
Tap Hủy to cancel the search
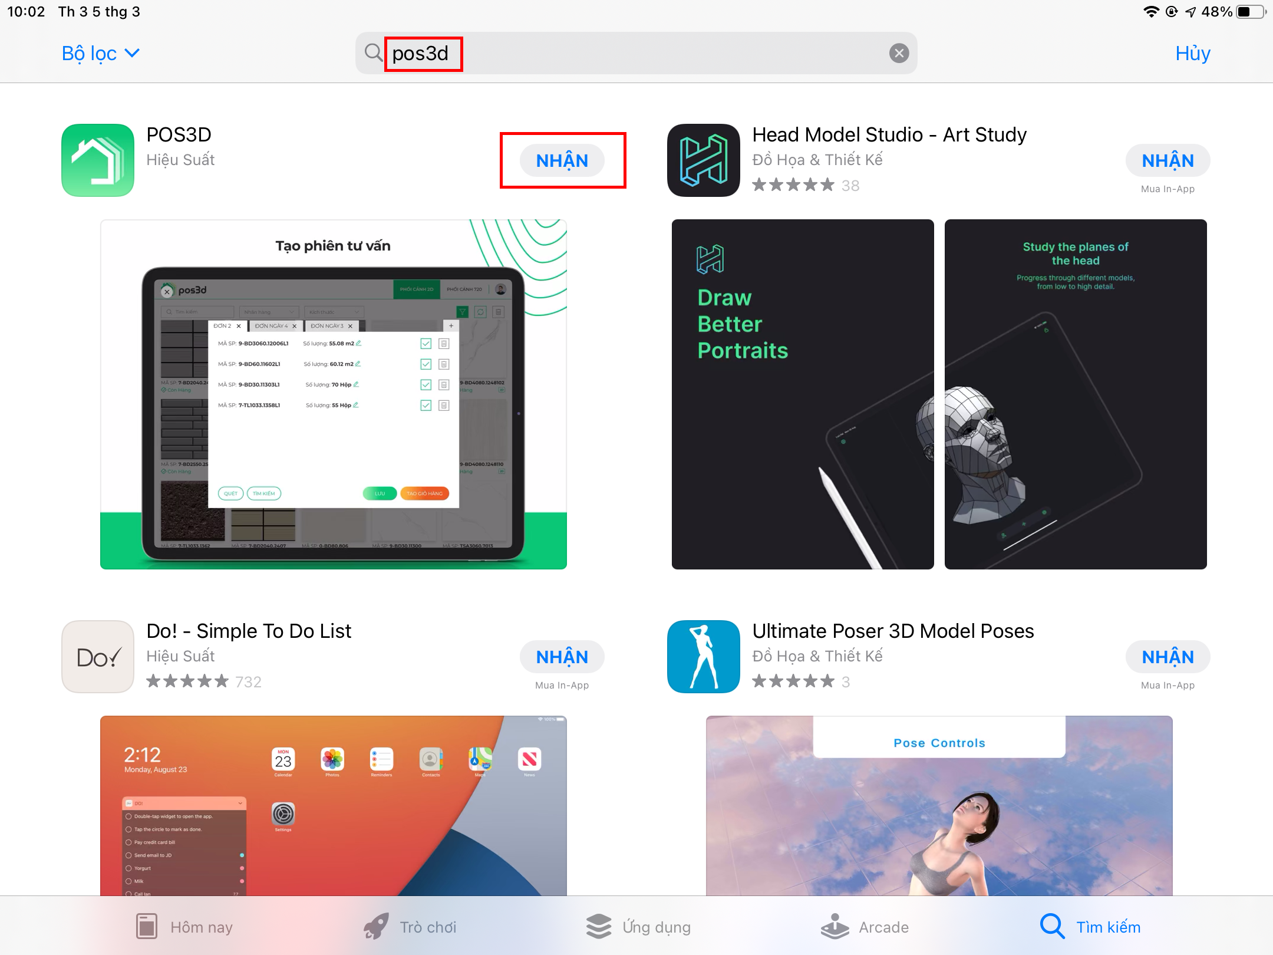click(1192, 54)
